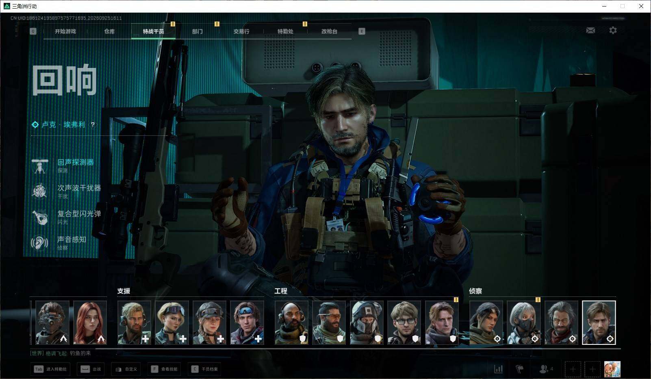Pick the blond bearded 支援 operator with headset
This screenshot has width=651, height=379.
135,322
